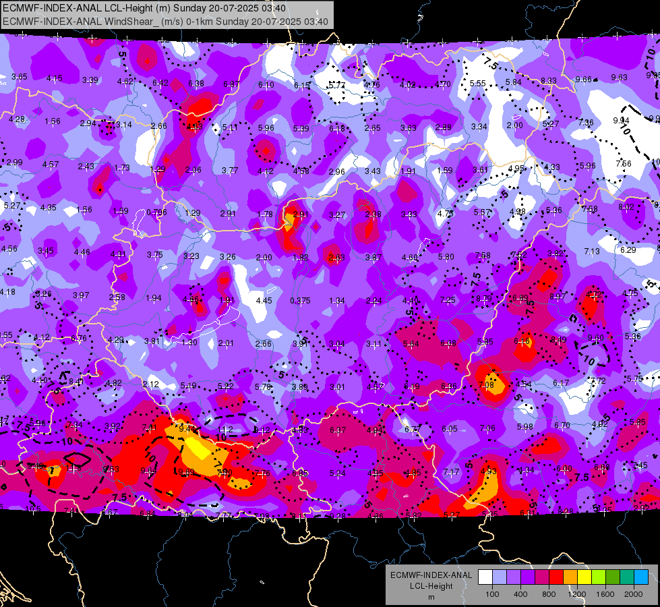This screenshot has height=607, width=660.
Task: Click the wind shear value 2.12
Action: tap(151, 384)
